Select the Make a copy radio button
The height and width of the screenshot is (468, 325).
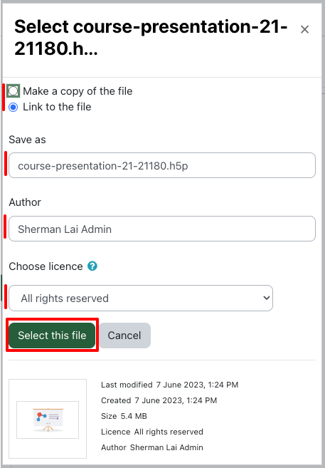tap(14, 90)
